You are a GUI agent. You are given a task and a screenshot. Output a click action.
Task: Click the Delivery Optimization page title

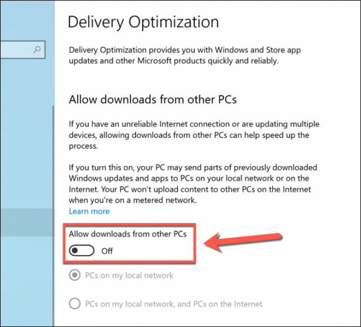pyautogui.click(x=143, y=22)
